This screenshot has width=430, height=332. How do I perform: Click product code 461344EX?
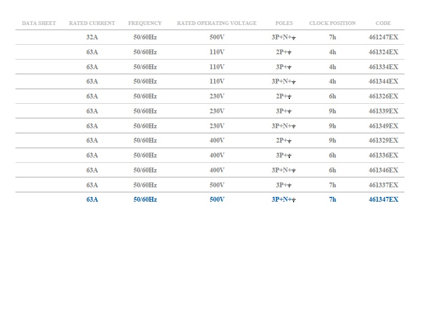[383, 81]
